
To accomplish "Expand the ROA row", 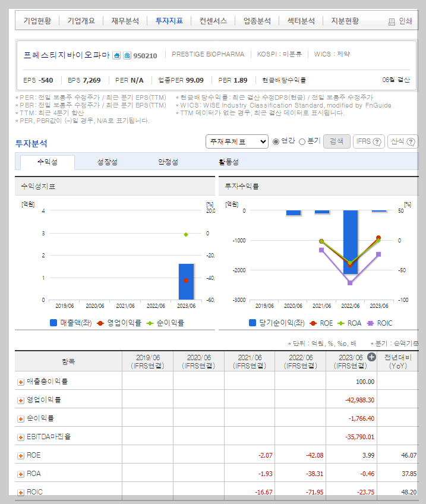I will click(x=21, y=474).
